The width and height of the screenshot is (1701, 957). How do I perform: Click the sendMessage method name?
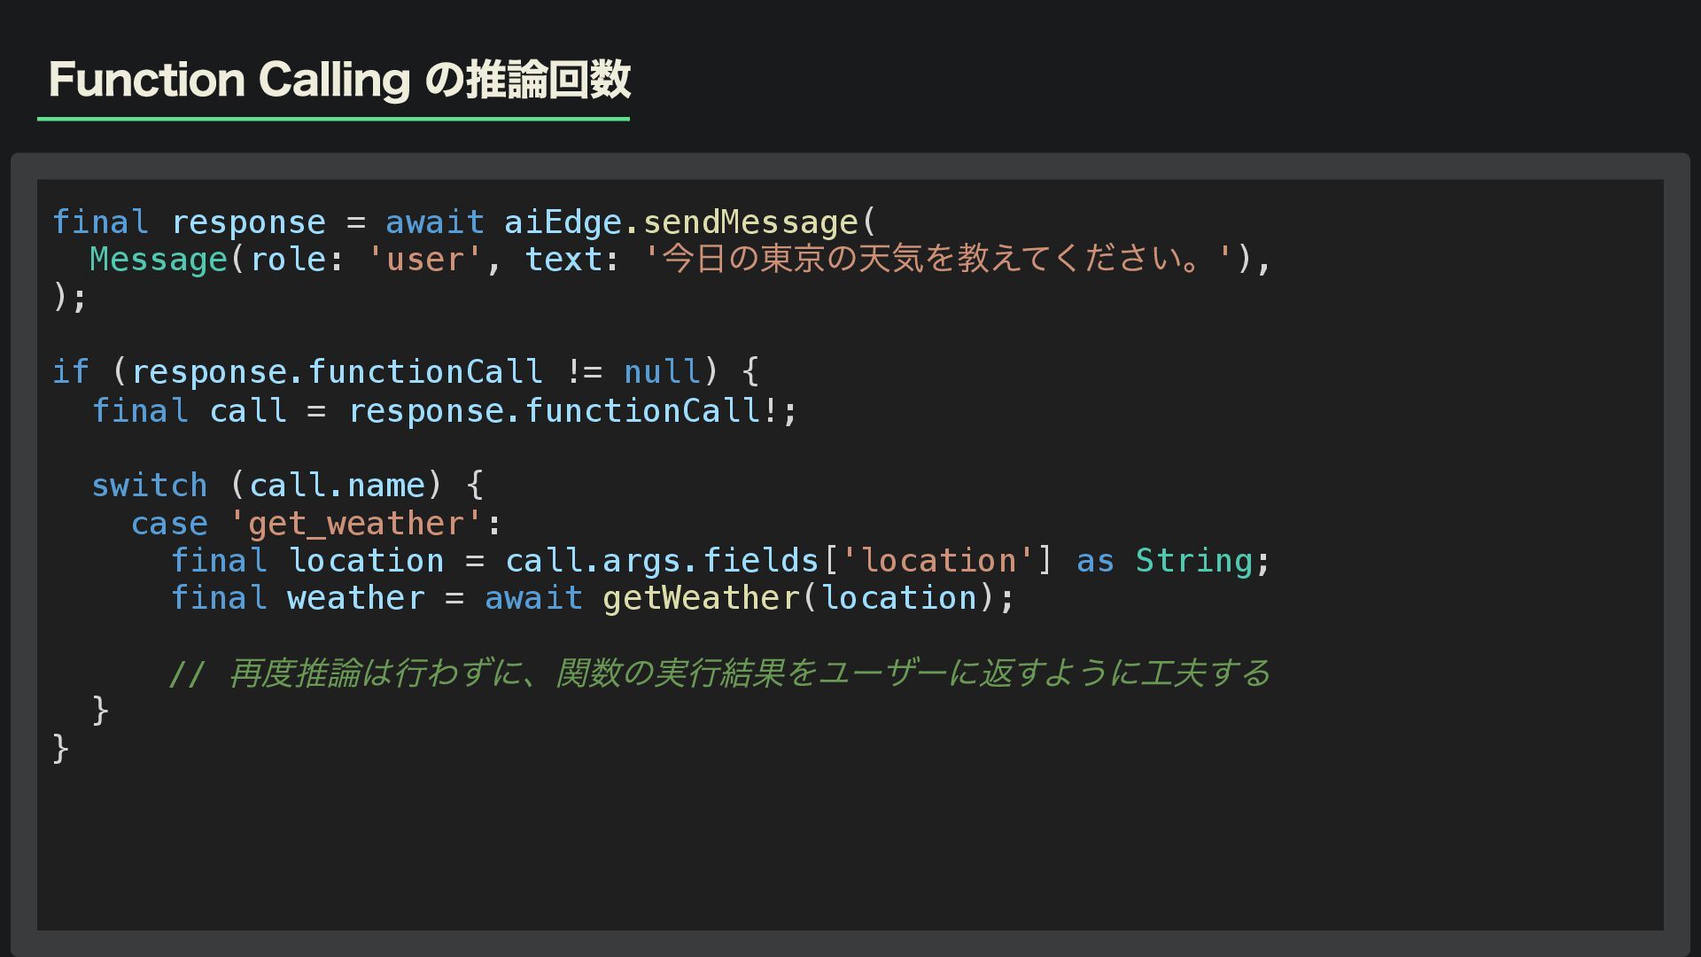click(x=750, y=222)
